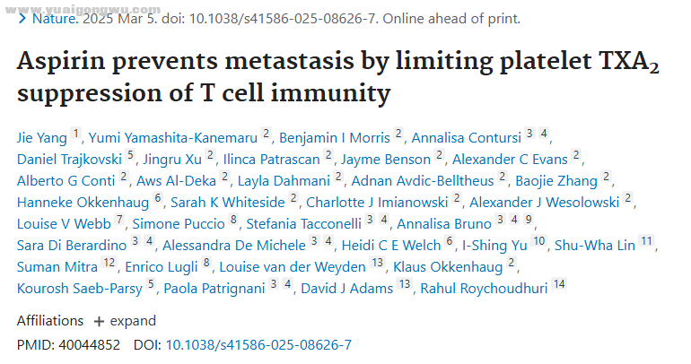
Task: Open David J Adams author link
Action: pos(346,289)
